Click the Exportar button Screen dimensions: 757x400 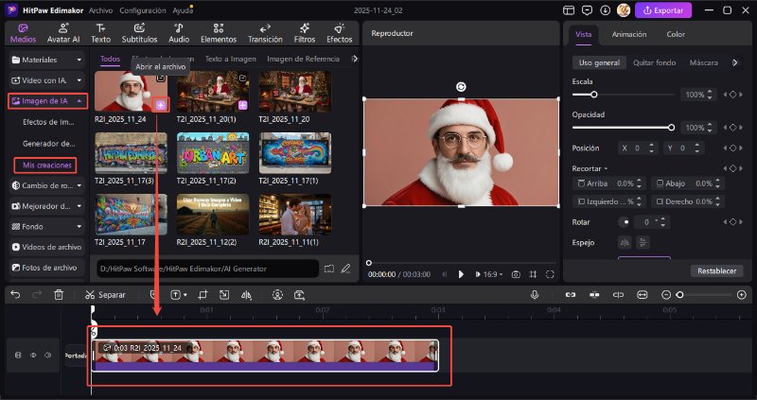(x=663, y=10)
